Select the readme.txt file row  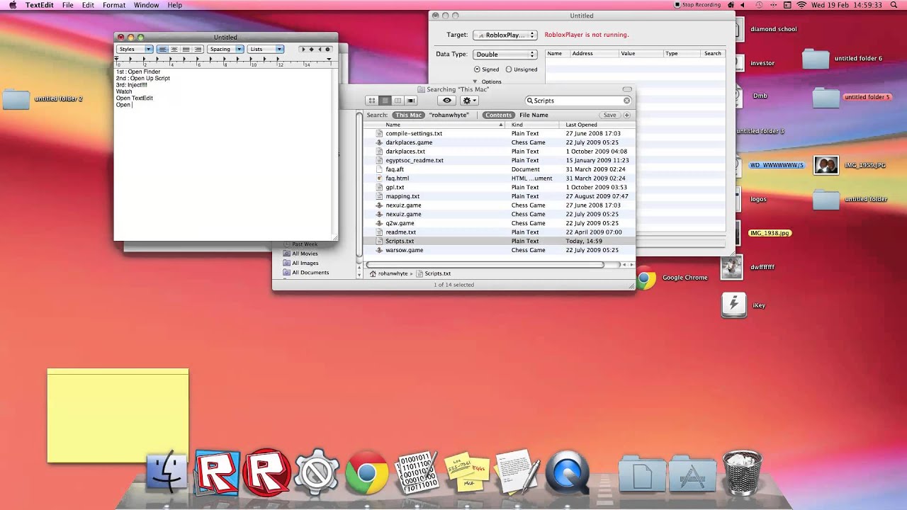(x=499, y=232)
